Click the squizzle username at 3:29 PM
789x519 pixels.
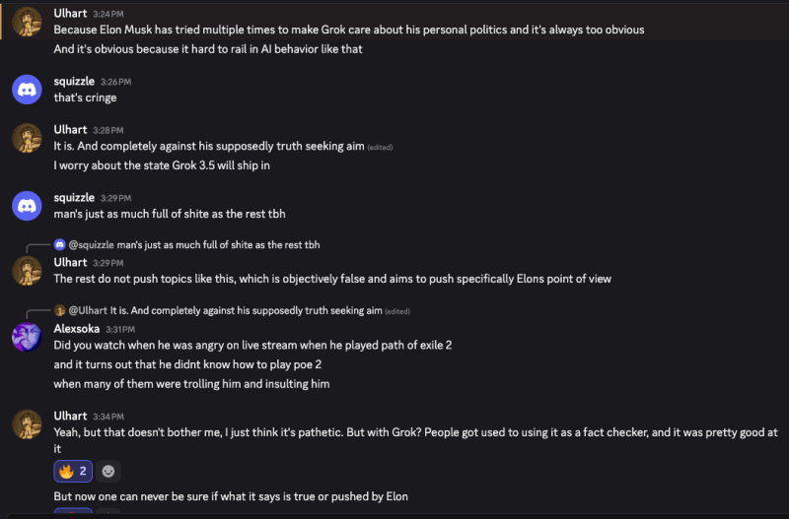[74, 197]
